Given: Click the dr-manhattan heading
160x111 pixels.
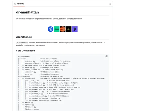Looking at the screenshot, I should 27,12.
